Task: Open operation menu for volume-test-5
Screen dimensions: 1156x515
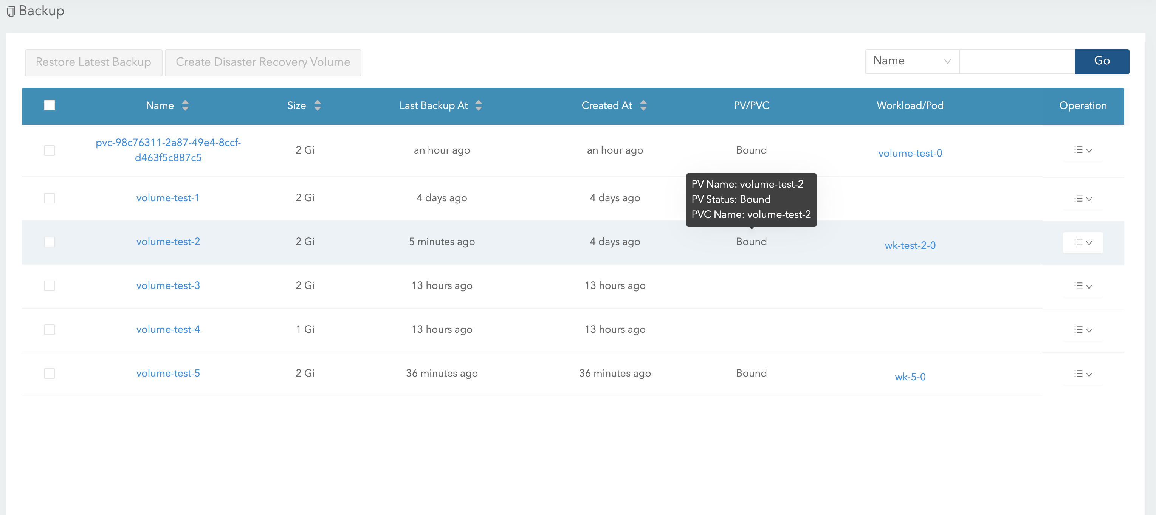Action: (x=1082, y=374)
